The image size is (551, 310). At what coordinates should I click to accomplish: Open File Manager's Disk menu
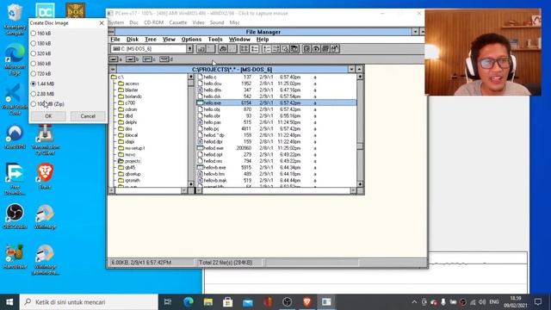click(133, 40)
